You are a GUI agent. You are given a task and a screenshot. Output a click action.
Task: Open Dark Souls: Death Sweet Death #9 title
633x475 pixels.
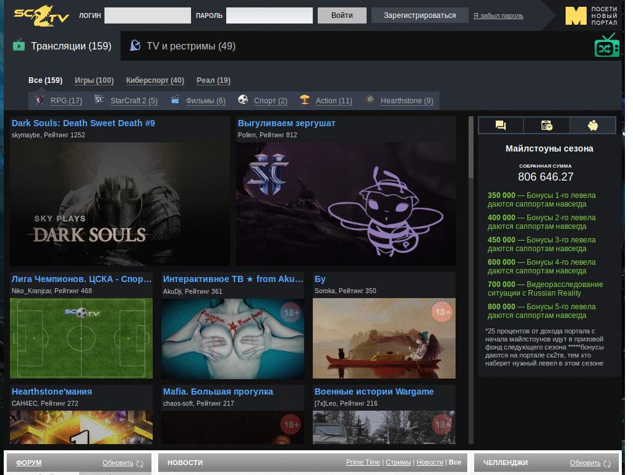tap(83, 123)
